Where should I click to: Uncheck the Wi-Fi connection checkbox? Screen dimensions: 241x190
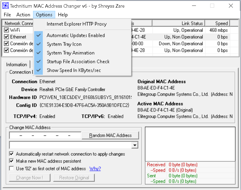6,30
